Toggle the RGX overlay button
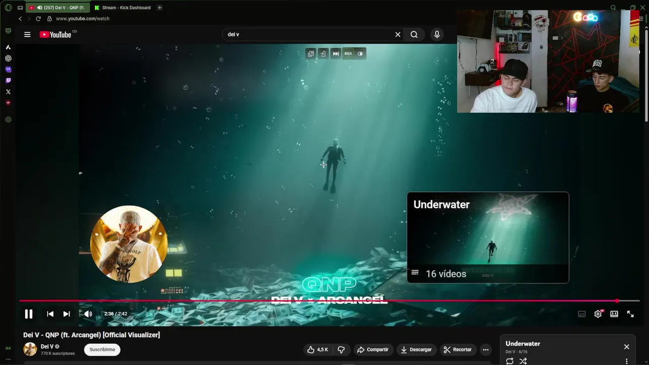This screenshot has height=365, width=649. tap(348, 53)
